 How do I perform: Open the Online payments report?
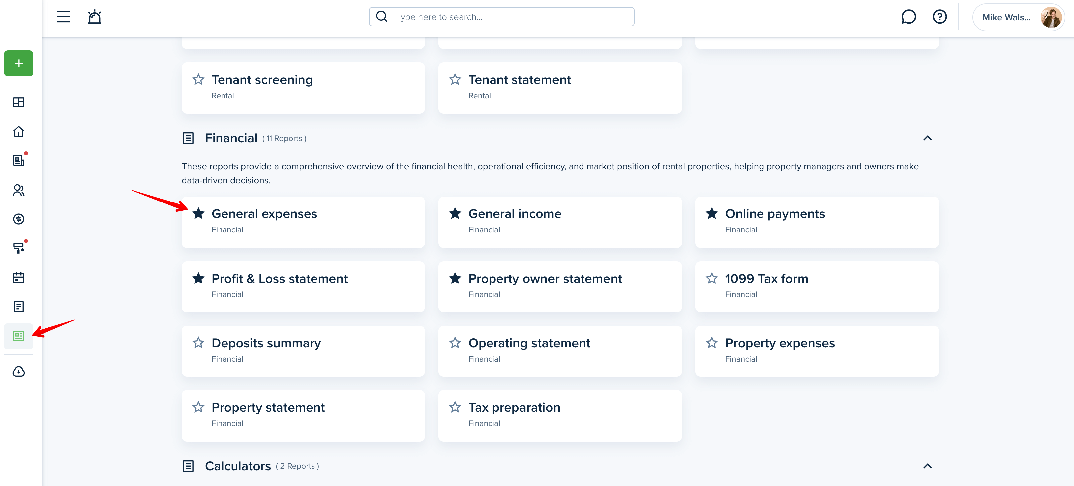(x=817, y=222)
